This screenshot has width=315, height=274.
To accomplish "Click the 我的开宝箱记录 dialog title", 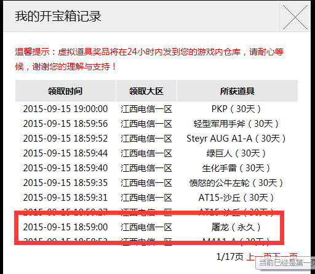I will click(58, 16).
